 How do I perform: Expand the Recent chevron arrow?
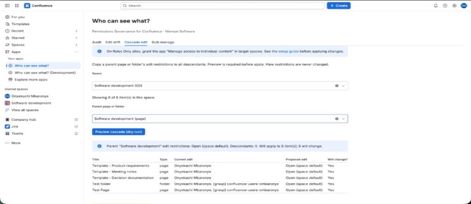pyautogui.click(x=76, y=31)
